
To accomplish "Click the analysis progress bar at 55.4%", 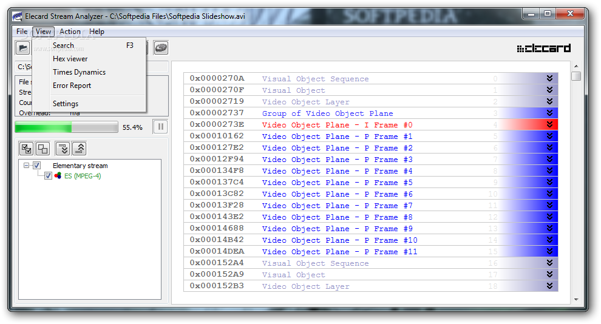I will click(x=66, y=127).
